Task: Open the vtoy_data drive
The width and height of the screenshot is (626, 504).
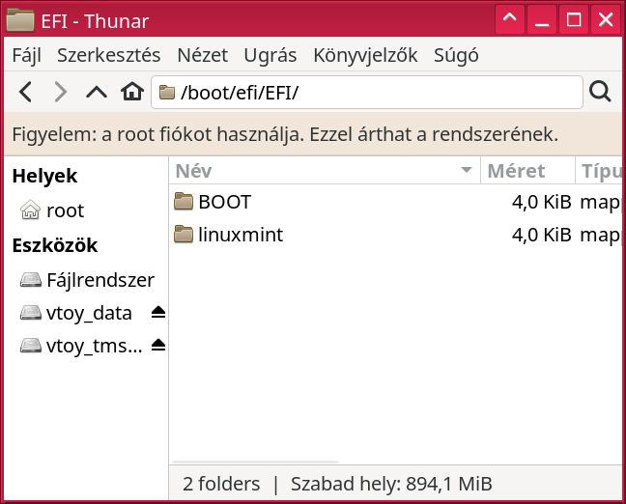Action: tap(76, 313)
